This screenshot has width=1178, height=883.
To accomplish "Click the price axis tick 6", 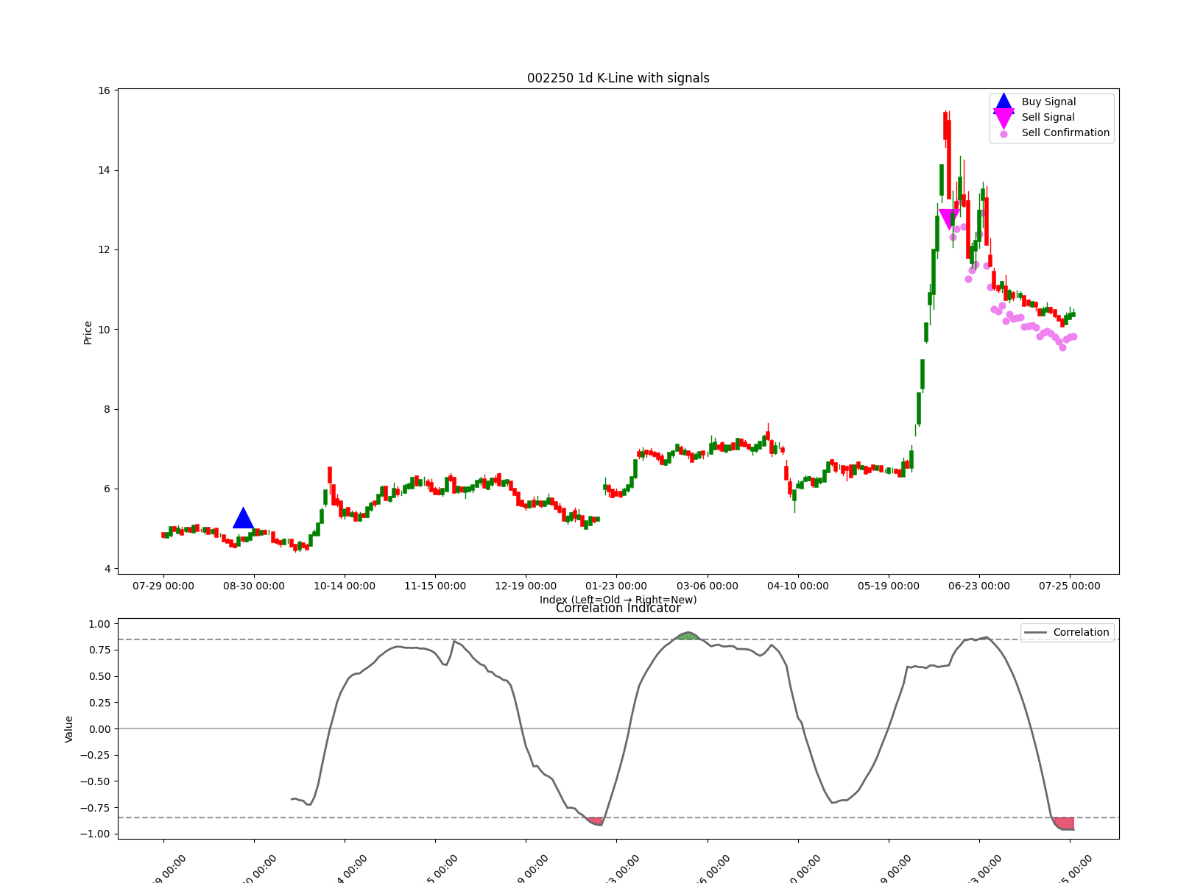I will click(x=107, y=489).
